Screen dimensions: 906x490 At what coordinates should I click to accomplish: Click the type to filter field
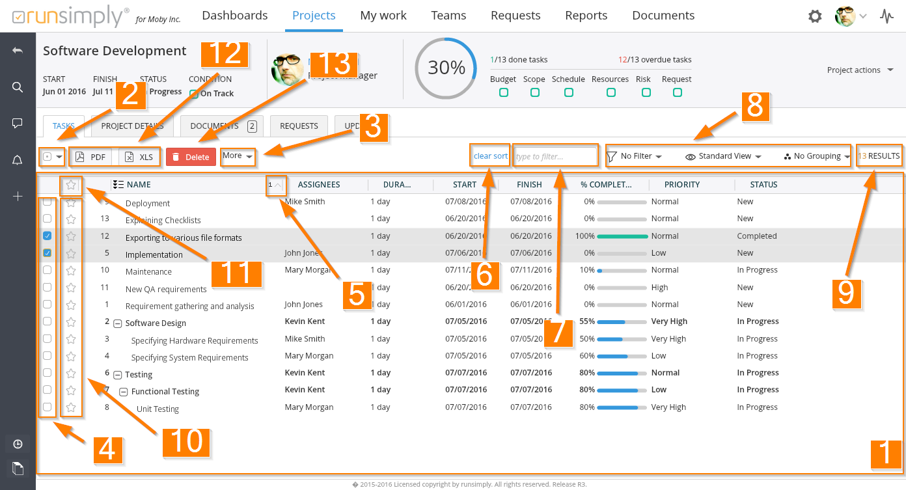coord(555,156)
